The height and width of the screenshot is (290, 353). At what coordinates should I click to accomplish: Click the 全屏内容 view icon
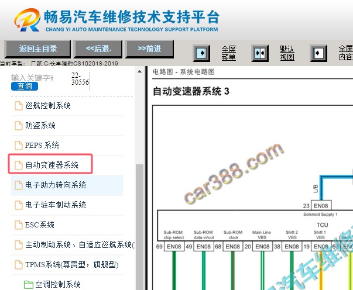[318, 53]
